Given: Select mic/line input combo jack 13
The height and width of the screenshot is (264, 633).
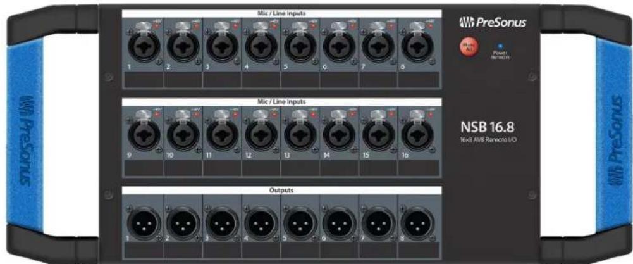Looking at the screenshot, I should coord(300,136).
